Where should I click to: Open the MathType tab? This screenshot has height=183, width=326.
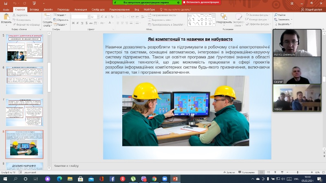(149, 9)
